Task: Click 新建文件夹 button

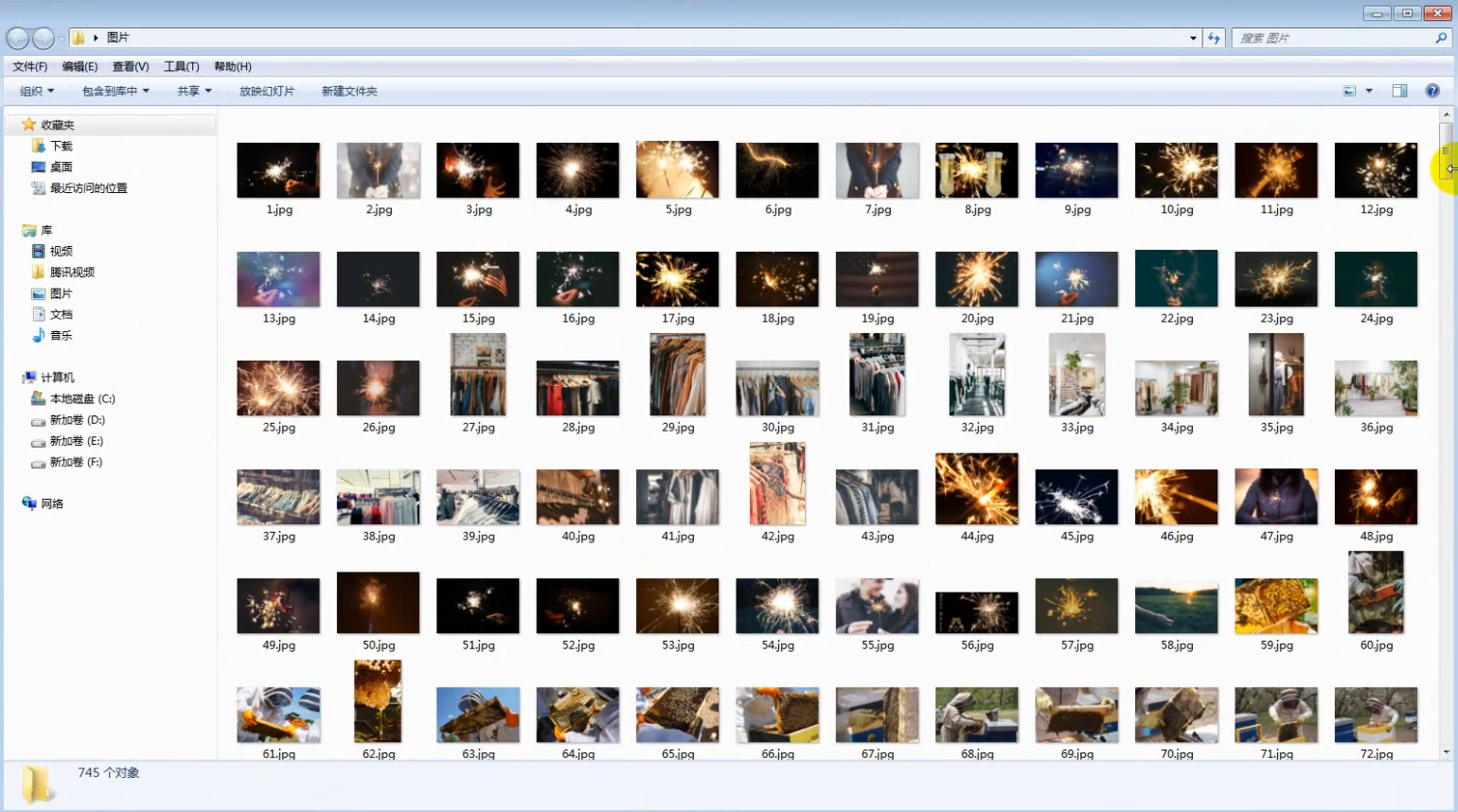Action: click(349, 91)
